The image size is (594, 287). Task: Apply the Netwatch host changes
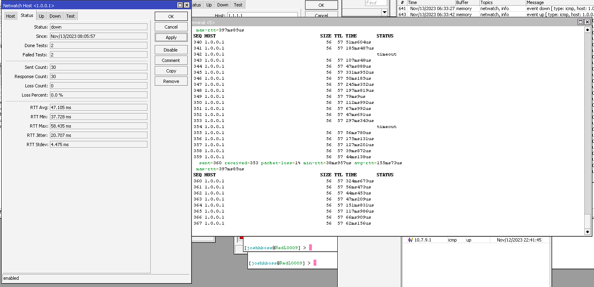[171, 37]
